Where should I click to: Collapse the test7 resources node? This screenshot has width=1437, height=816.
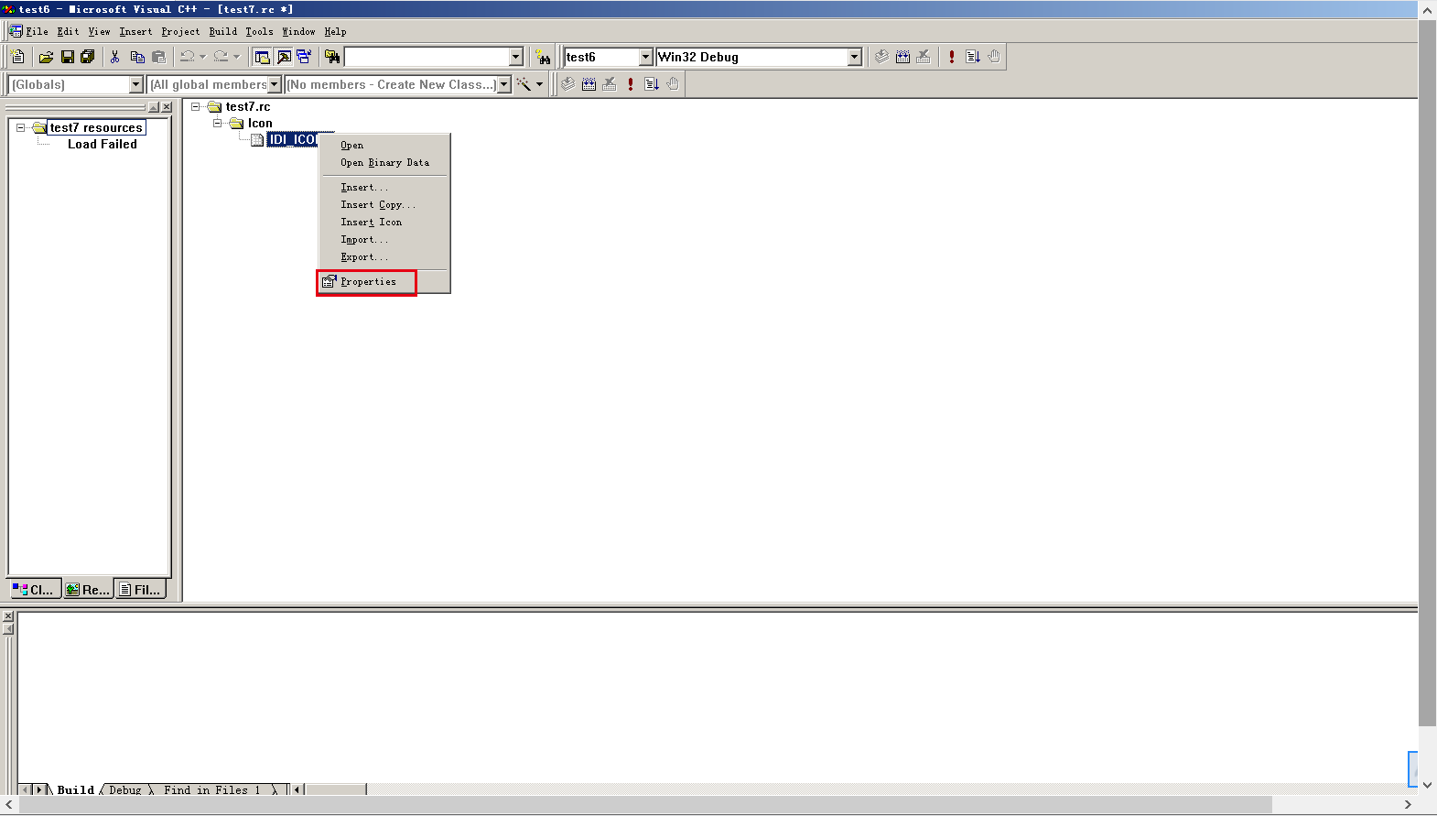tap(20, 127)
